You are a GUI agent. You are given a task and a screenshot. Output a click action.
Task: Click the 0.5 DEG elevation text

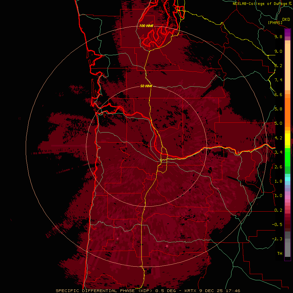166,291
